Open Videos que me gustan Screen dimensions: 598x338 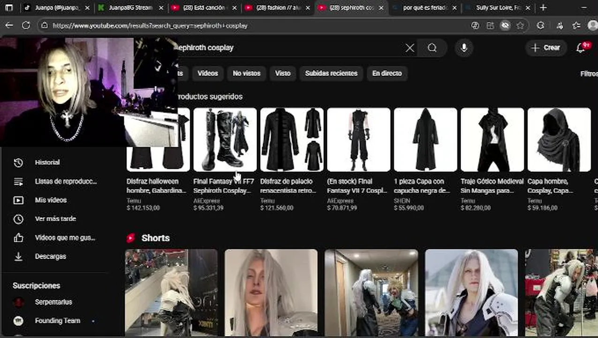point(55,238)
